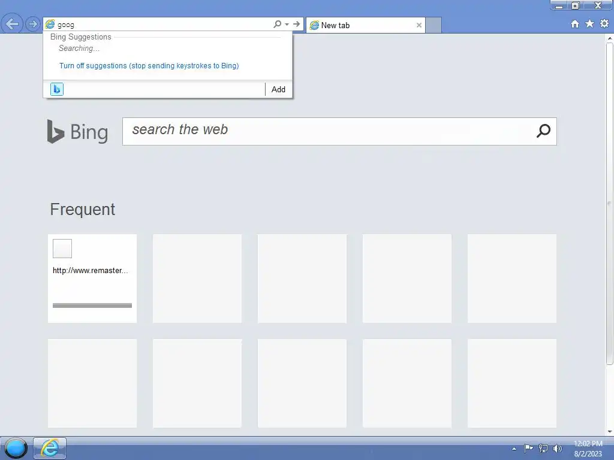This screenshot has width=614, height=460.
Task: Click the Bing logo
Action: (77, 132)
